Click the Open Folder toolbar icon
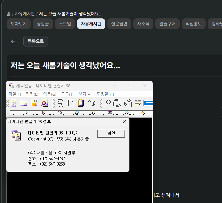 tap(24, 103)
